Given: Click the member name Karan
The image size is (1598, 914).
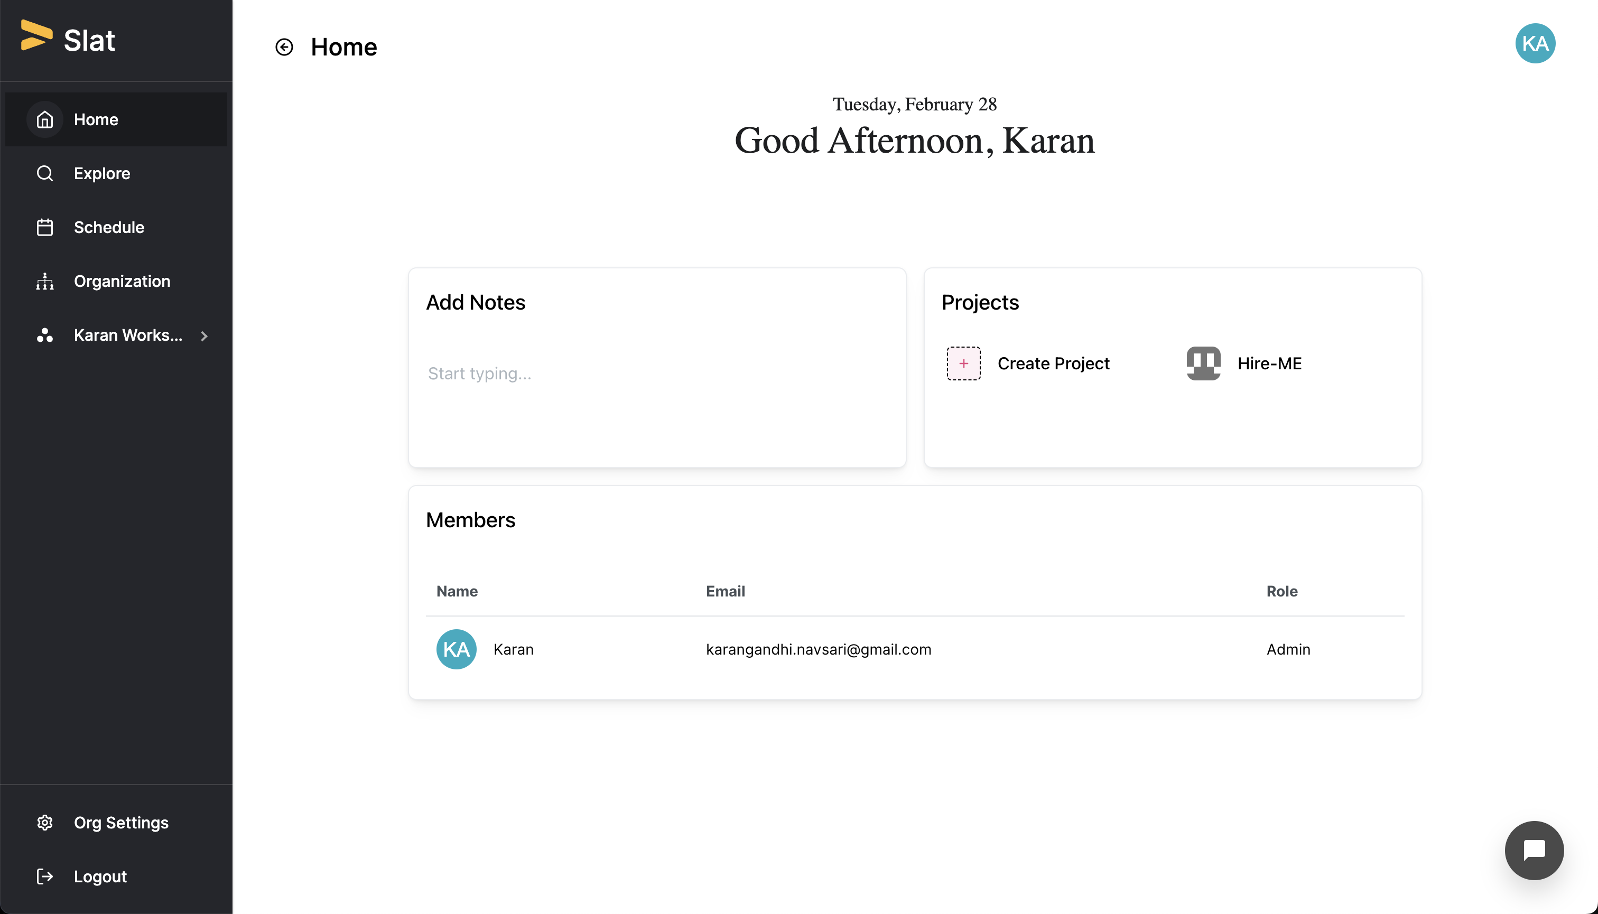Looking at the screenshot, I should point(513,649).
